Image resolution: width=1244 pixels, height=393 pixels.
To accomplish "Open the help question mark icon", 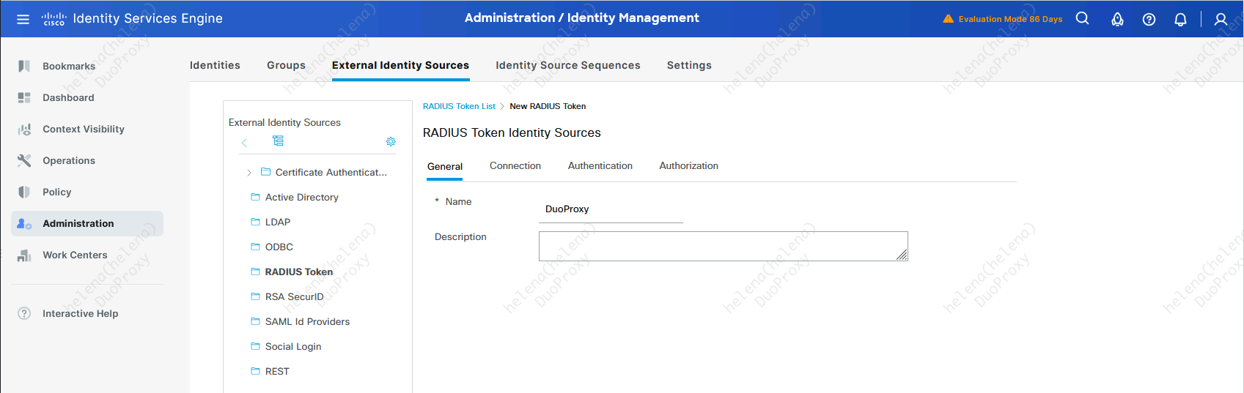I will [1149, 20].
